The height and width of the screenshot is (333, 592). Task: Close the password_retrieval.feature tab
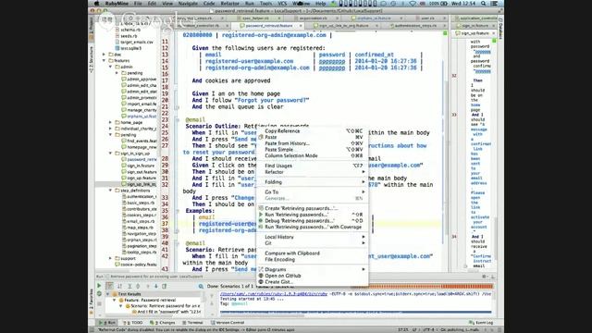click(301, 26)
